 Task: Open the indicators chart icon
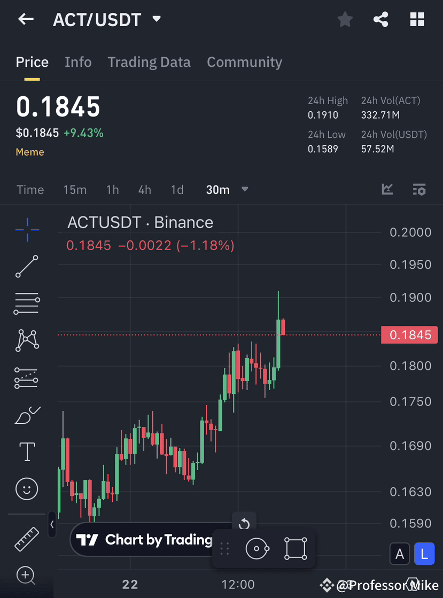tap(387, 189)
